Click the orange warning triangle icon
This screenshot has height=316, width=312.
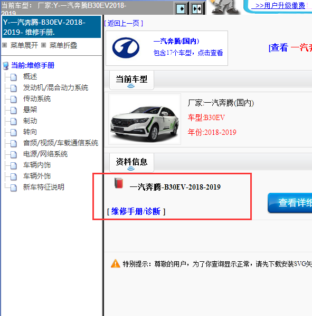(116, 264)
